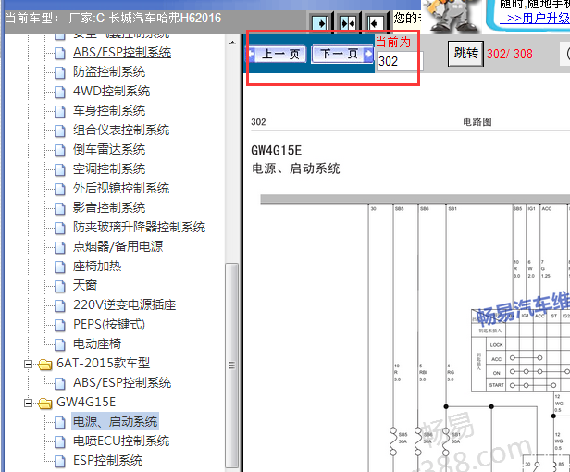Open 车身控制系统 item
The image size is (570, 472).
click(x=109, y=110)
